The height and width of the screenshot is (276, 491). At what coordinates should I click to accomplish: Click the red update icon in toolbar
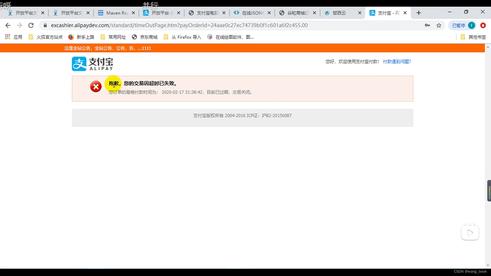coord(483,25)
